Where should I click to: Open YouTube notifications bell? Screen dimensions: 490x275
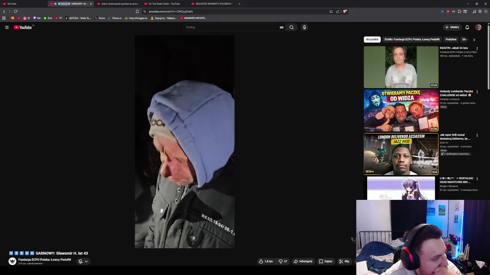(x=467, y=27)
